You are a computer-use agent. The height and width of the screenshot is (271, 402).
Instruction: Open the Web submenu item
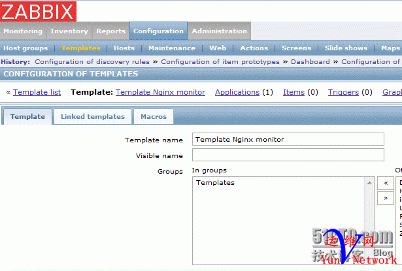(x=218, y=48)
